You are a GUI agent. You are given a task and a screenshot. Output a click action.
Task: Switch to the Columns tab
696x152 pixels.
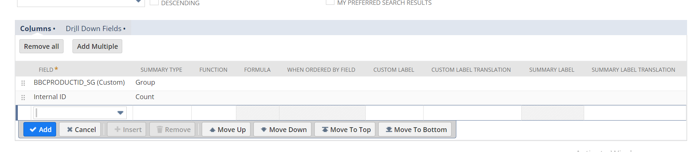pos(36,28)
